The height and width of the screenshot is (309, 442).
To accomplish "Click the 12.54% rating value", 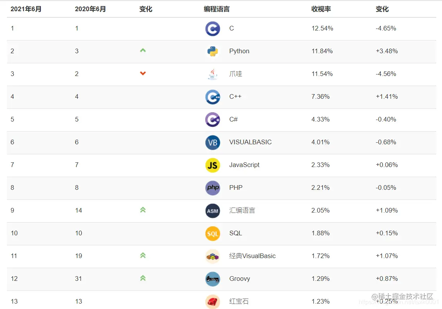I will pos(322,29).
